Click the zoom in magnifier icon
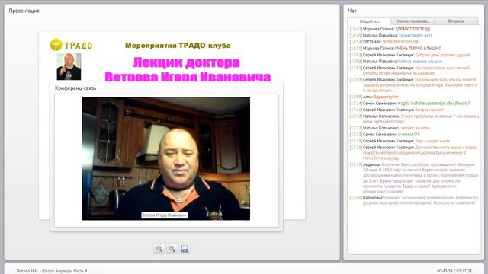The height and width of the screenshot is (274, 488). pos(159,249)
